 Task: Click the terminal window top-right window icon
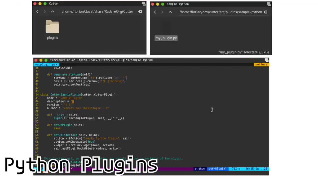(x=267, y=60)
